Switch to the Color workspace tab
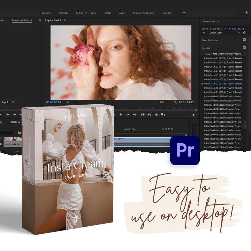The image size is (251, 251). point(93,13)
